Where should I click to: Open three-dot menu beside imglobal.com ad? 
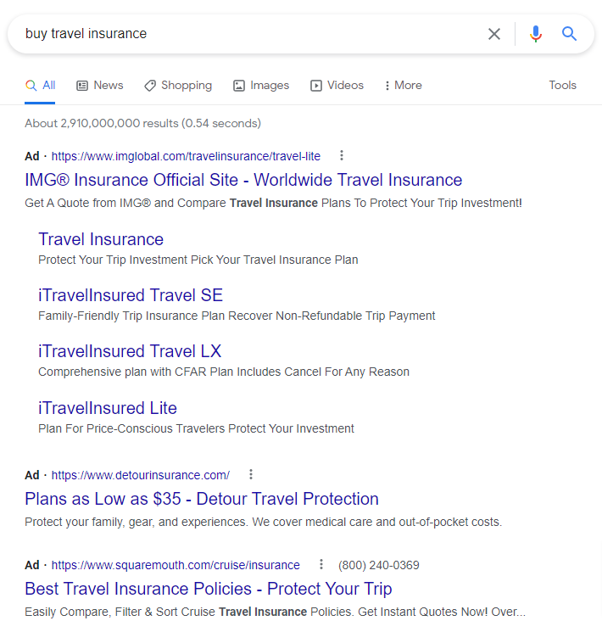[x=342, y=155]
